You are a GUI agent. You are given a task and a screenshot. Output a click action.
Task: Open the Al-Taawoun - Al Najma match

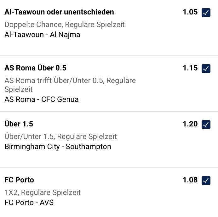click(43, 35)
